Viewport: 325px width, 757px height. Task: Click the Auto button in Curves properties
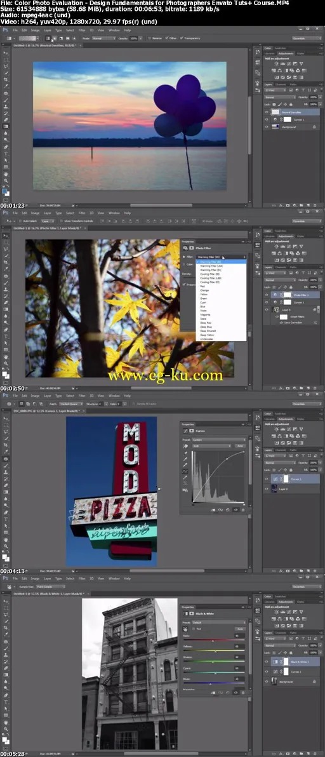pos(240,446)
